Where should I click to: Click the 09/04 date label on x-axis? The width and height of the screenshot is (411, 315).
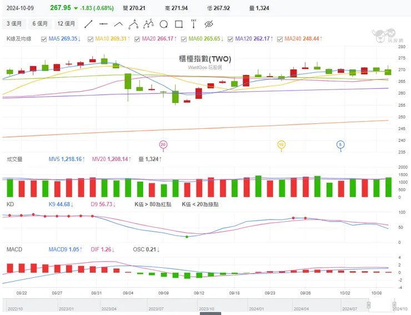click(128, 293)
